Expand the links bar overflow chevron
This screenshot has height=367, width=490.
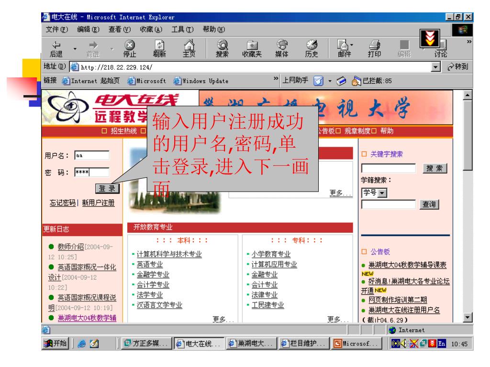(276, 78)
